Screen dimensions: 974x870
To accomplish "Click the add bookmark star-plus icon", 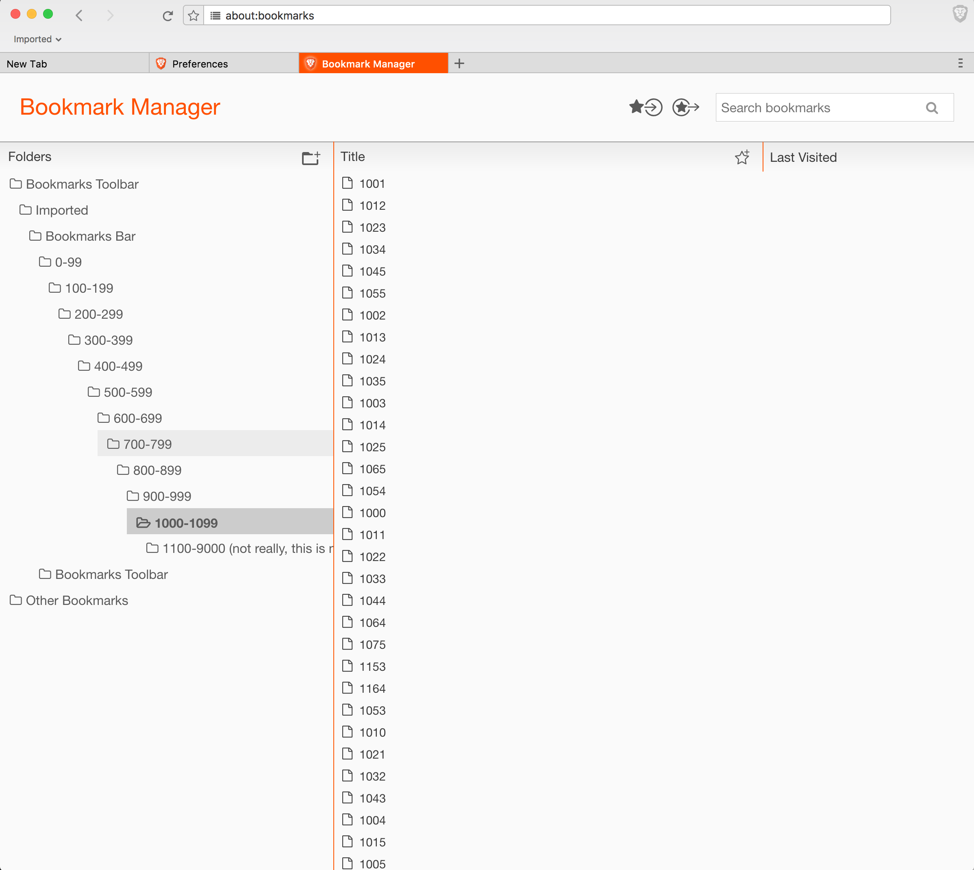I will click(742, 157).
